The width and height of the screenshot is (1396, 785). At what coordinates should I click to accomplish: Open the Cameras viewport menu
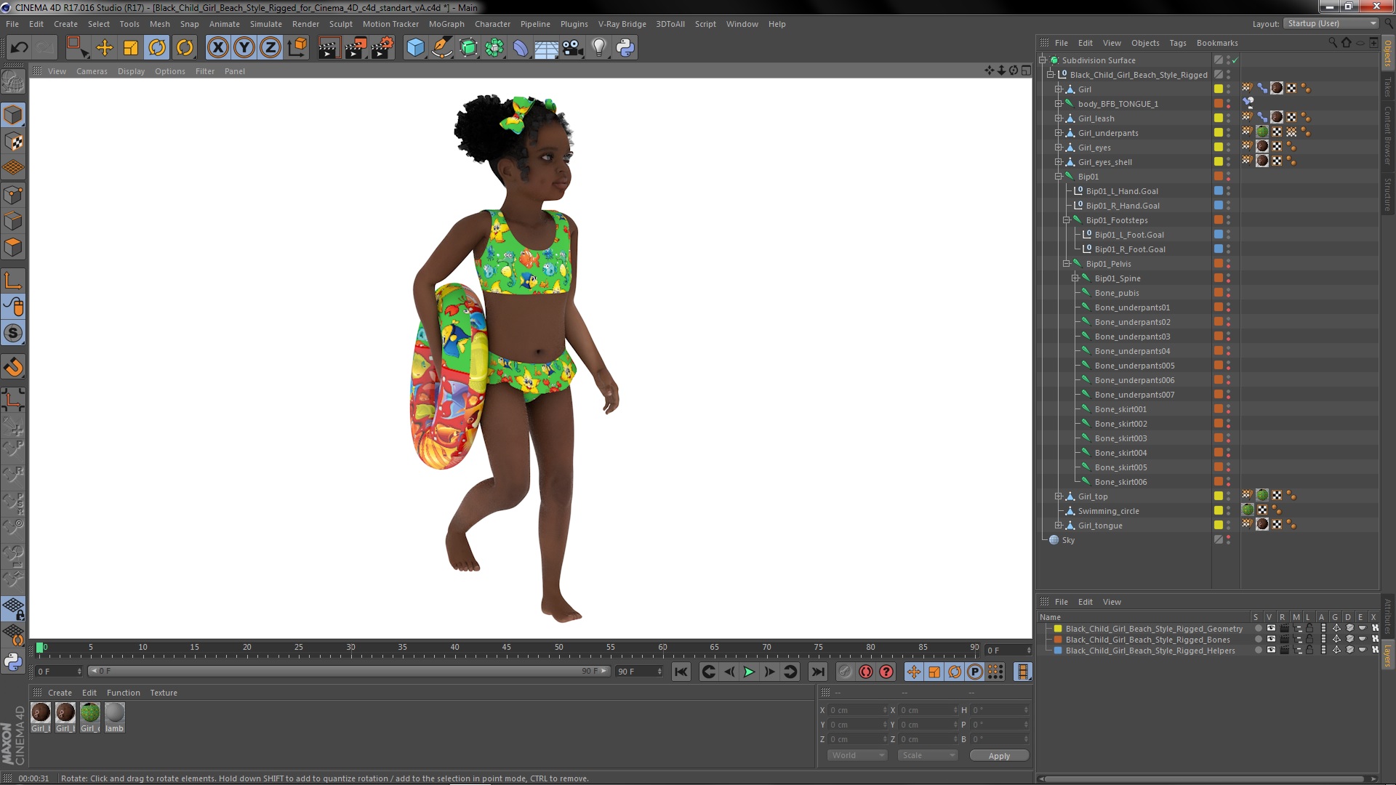pos(92,71)
